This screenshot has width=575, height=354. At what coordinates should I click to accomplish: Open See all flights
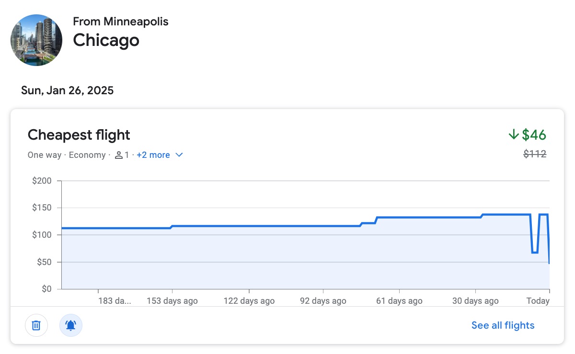tap(502, 325)
